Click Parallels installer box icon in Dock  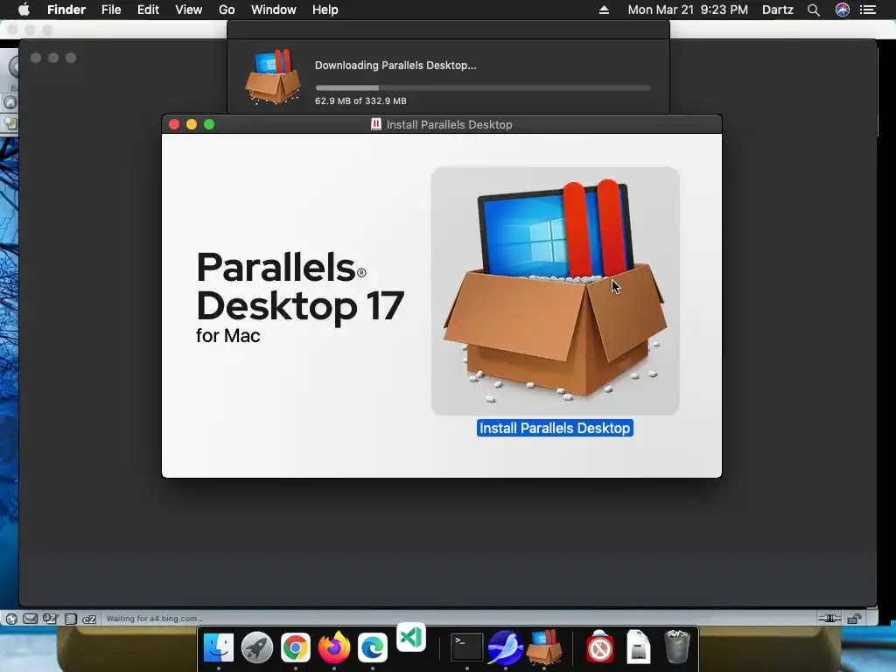point(544,647)
